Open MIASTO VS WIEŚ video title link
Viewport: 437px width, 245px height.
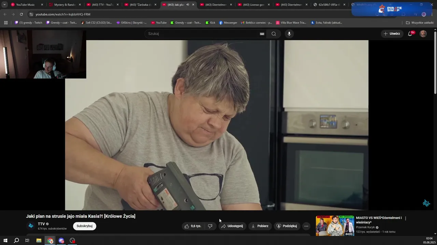click(379, 220)
